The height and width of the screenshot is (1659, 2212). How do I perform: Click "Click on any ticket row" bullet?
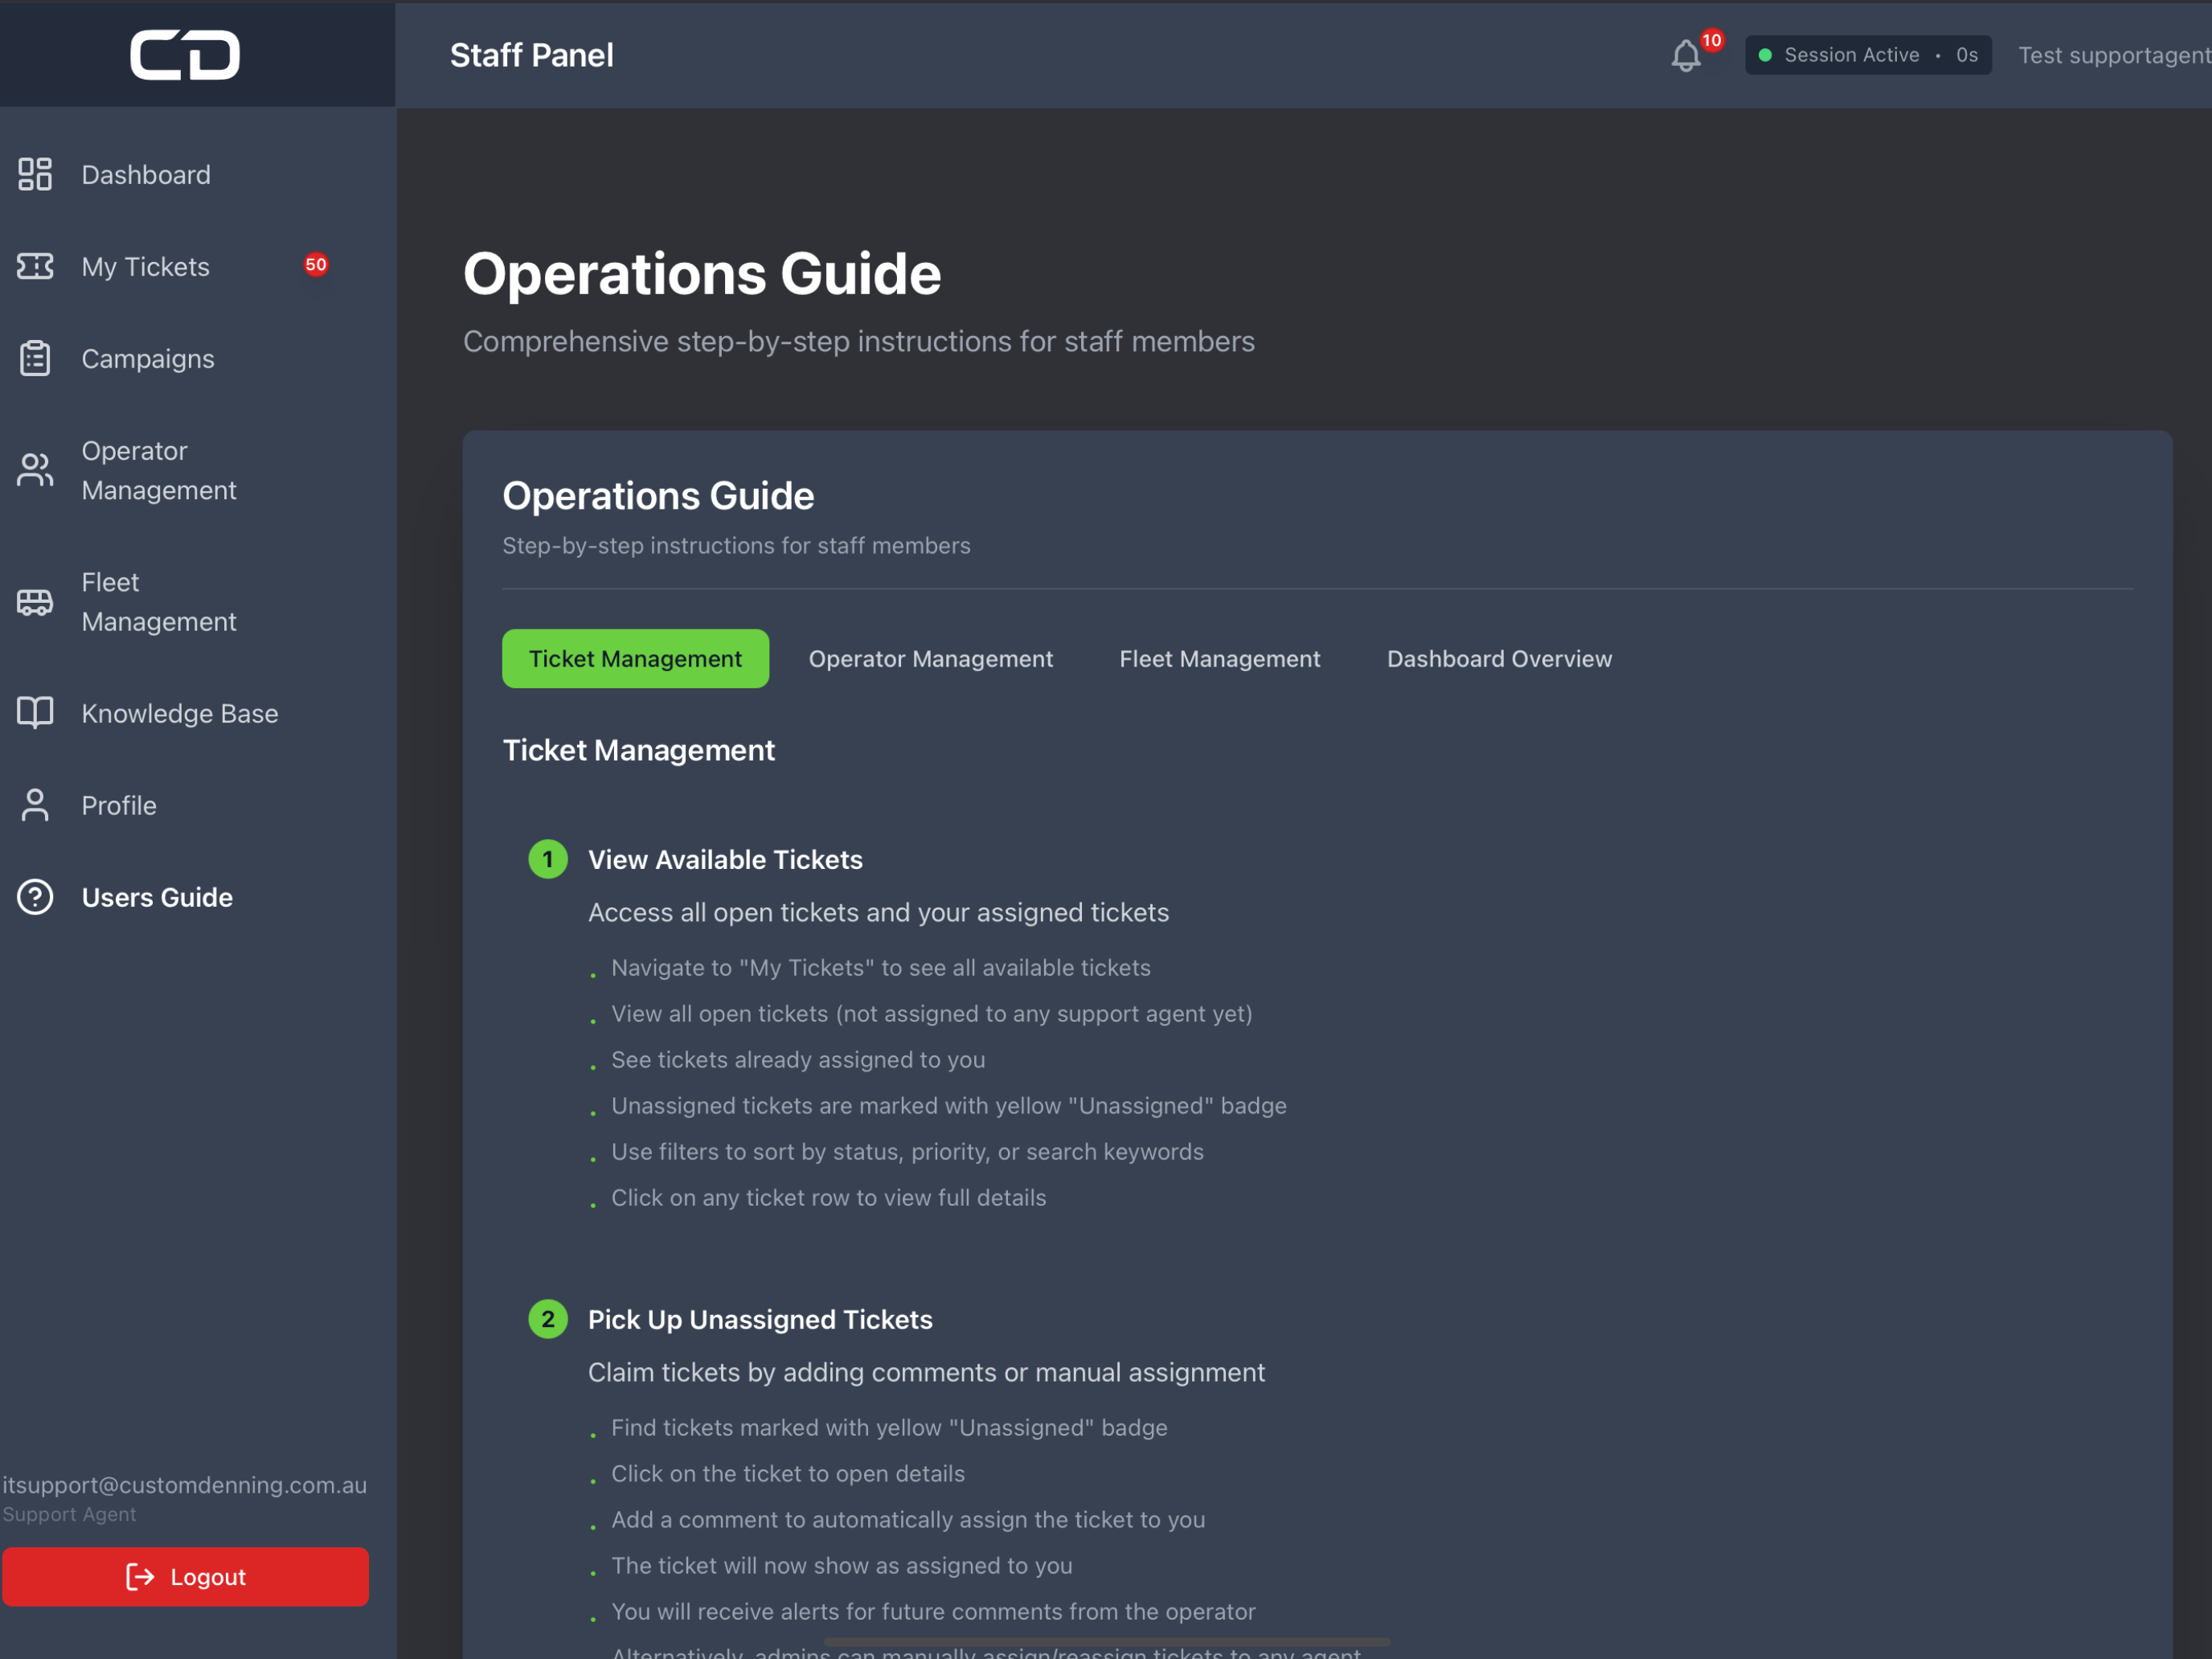tap(828, 1197)
